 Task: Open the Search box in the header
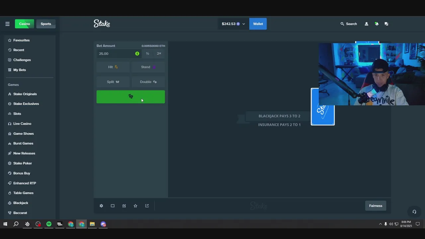(349, 24)
